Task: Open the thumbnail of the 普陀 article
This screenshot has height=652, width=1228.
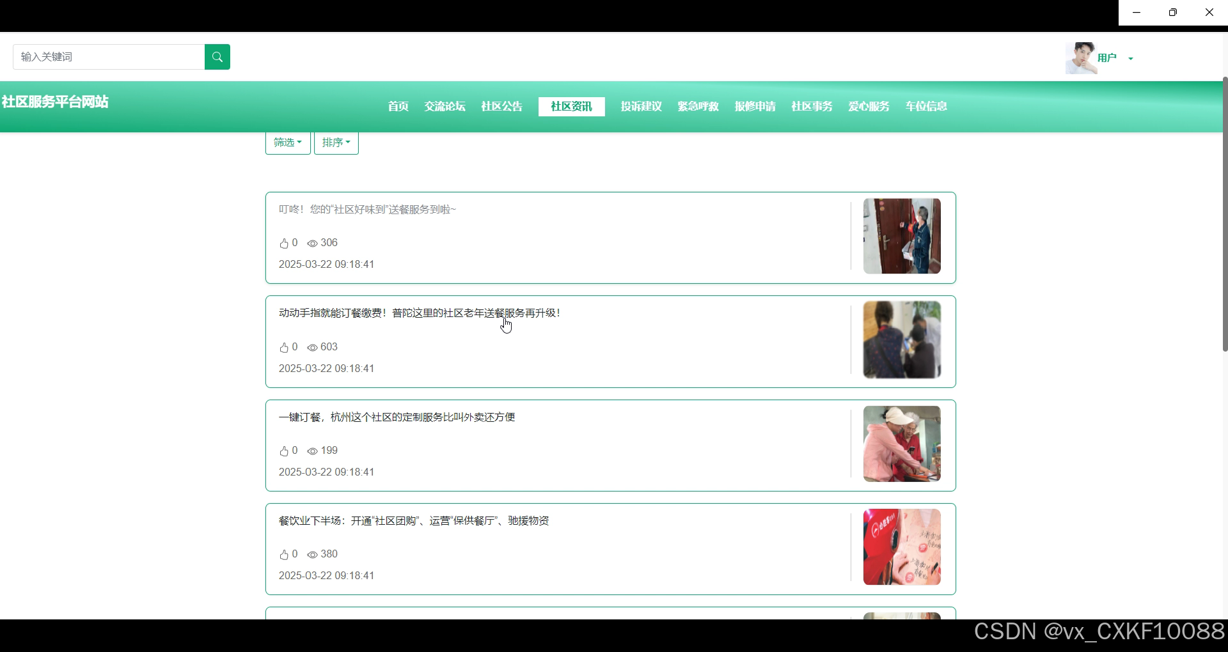Action: tap(902, 340)
